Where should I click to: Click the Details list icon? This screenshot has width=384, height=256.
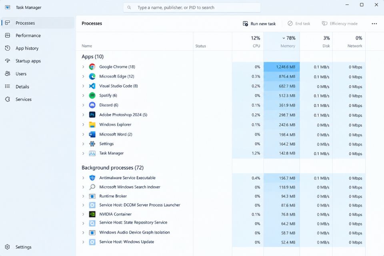(8, 86)
